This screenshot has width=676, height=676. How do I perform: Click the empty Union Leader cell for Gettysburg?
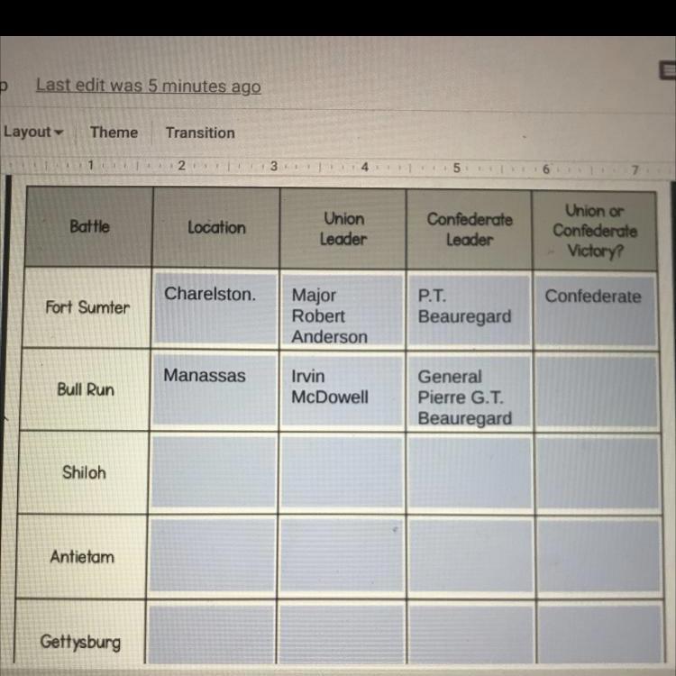pos(341,632)
